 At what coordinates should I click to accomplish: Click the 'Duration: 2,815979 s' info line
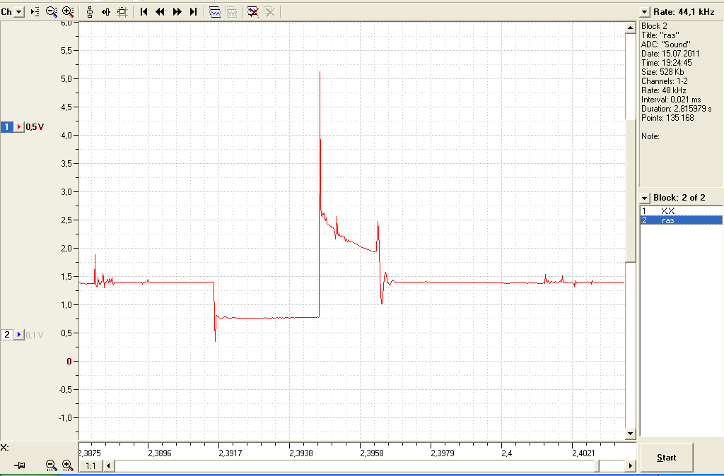(x=676, y=109)
